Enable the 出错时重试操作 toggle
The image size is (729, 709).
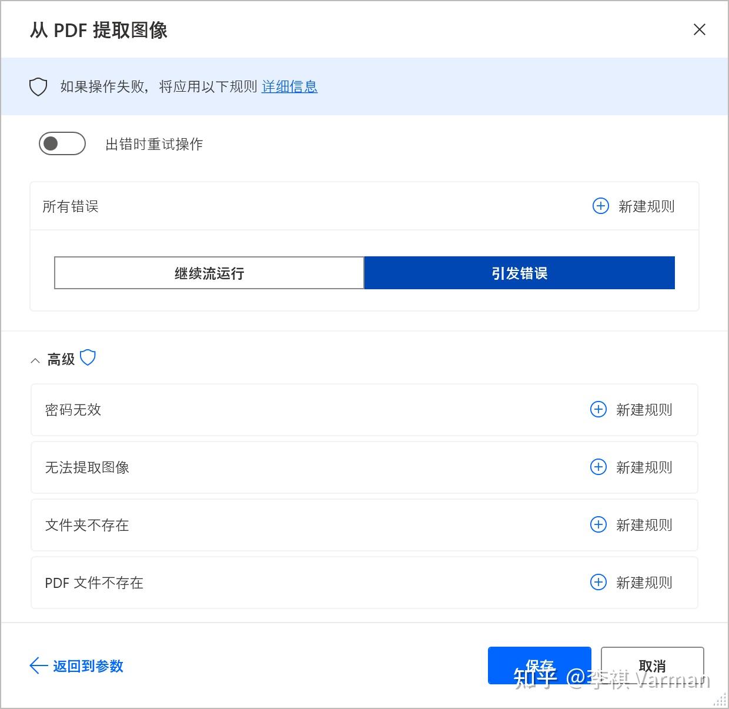(x=62, y=143)
